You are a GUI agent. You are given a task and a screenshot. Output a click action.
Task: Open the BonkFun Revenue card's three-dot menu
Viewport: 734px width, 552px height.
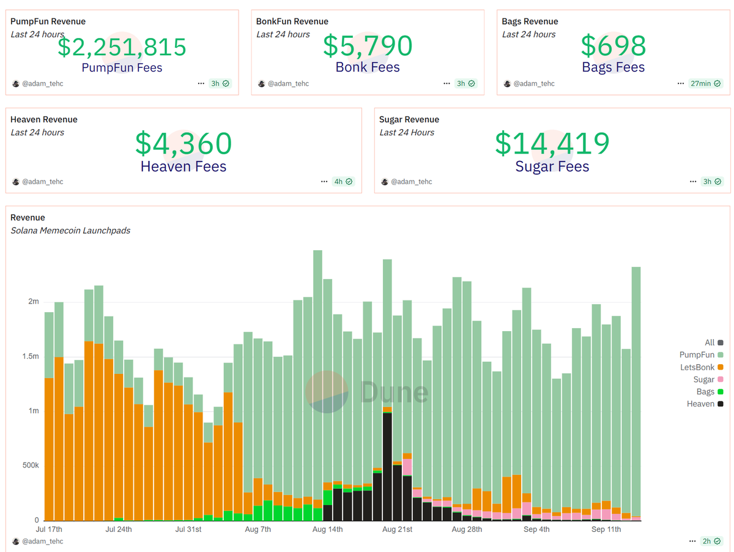(x=447, y=83)
